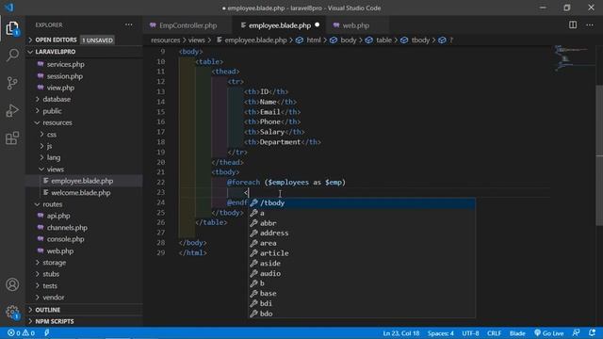Open editor more actions ellipsis
The width and height of the screenshot is (603, 339).
(590, 25)
